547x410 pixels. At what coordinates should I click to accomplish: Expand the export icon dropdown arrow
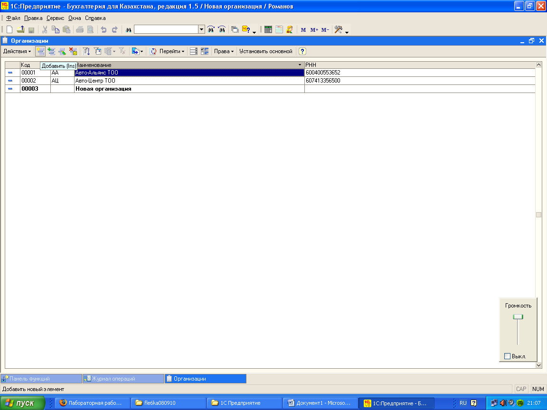(141, 52)
